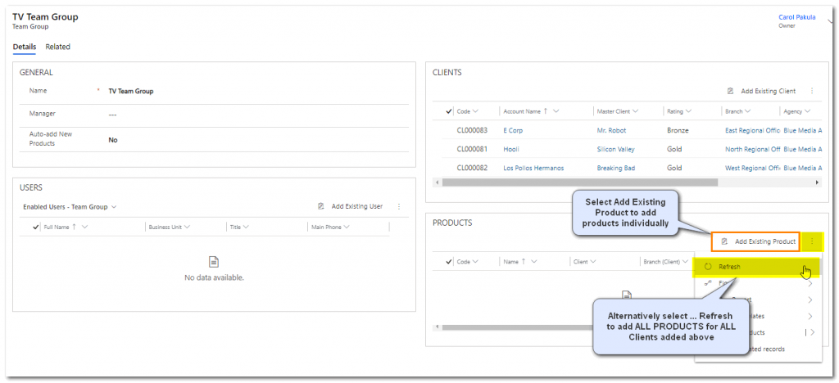
Task: Select the Details tab
Action: click(24, 47)
